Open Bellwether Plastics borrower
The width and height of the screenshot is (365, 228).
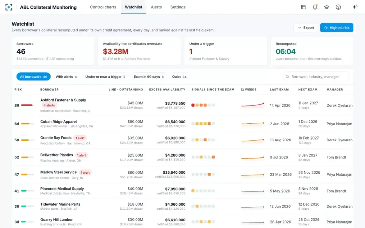57,155
